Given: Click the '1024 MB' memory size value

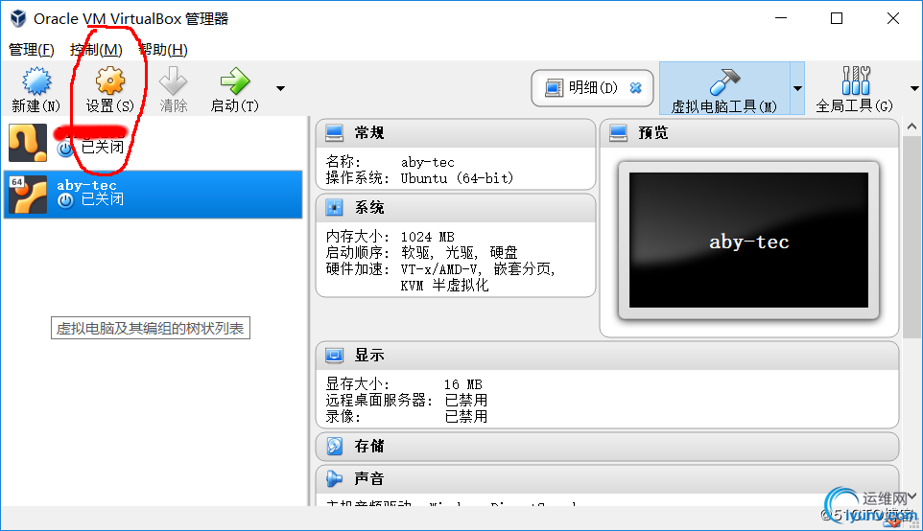Looking at the screenshot, I should click(427, 237).
